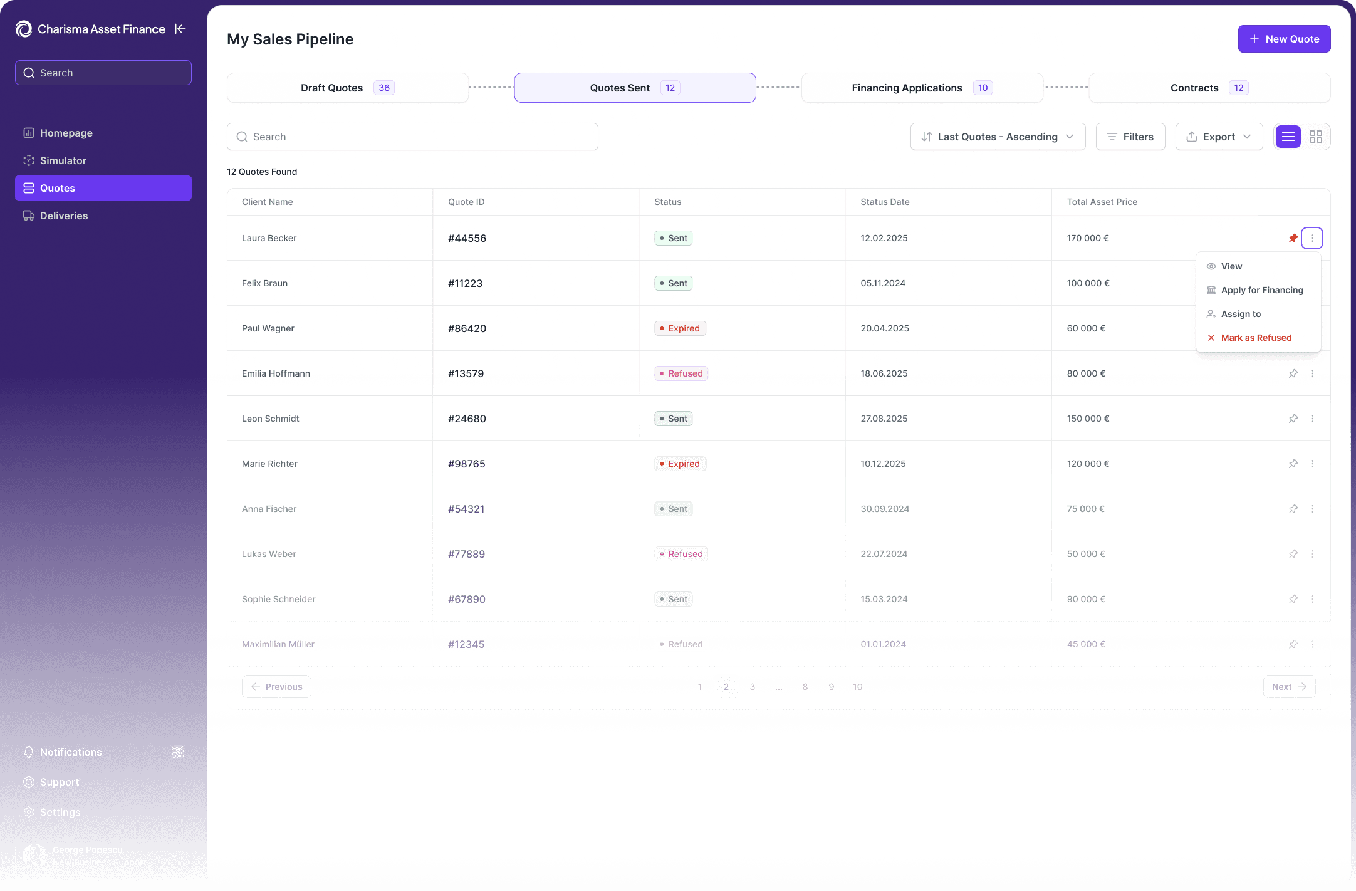Select Apply for Financing menu option
Viewport: 1356px width, 891px height.
pyautogui.click(x=1261, y=290)
